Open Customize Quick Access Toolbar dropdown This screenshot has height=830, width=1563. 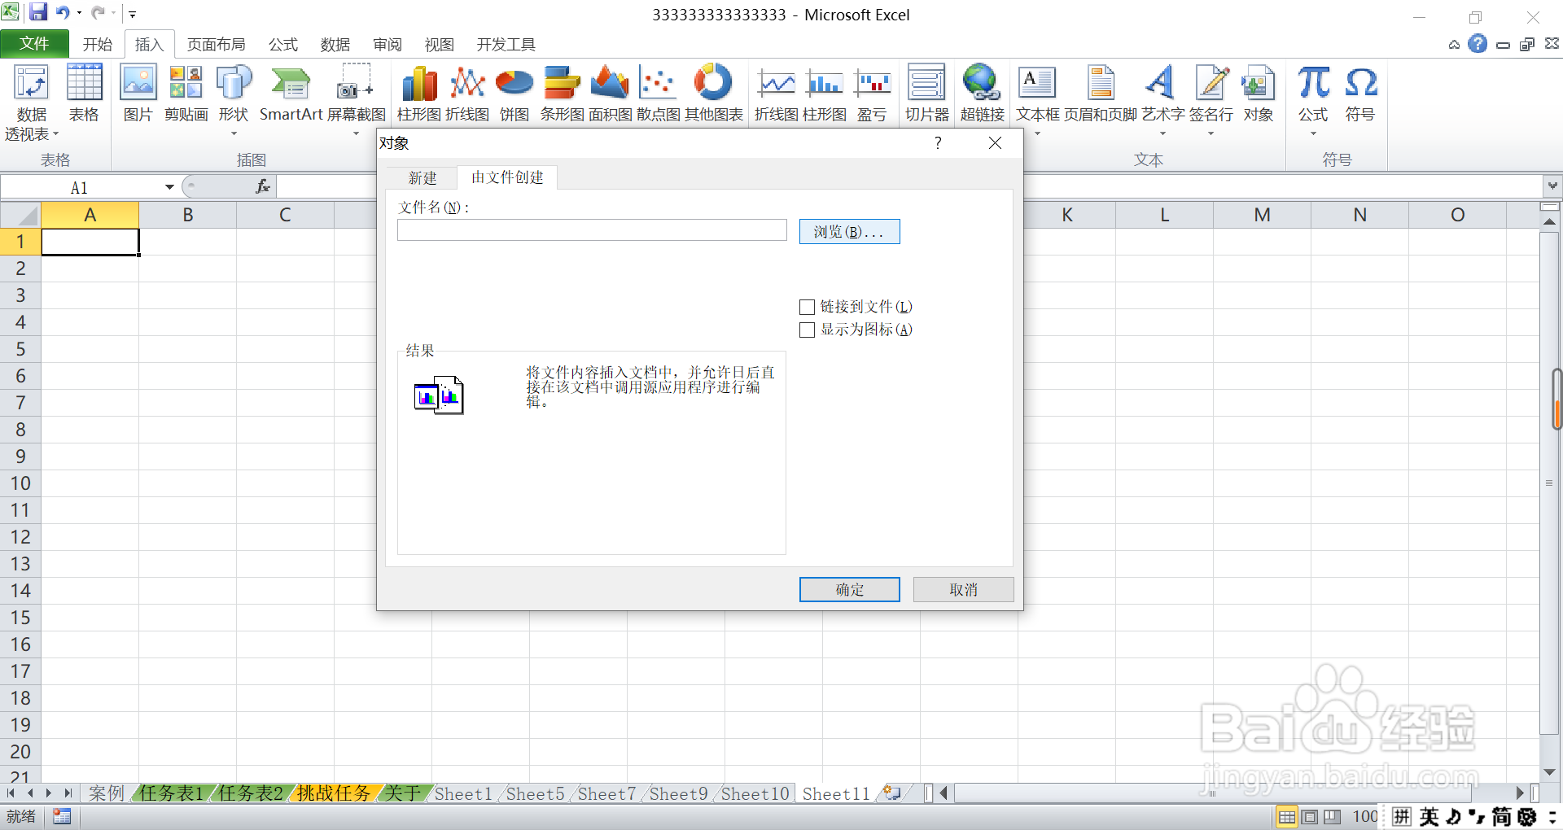tap(132, 14)
